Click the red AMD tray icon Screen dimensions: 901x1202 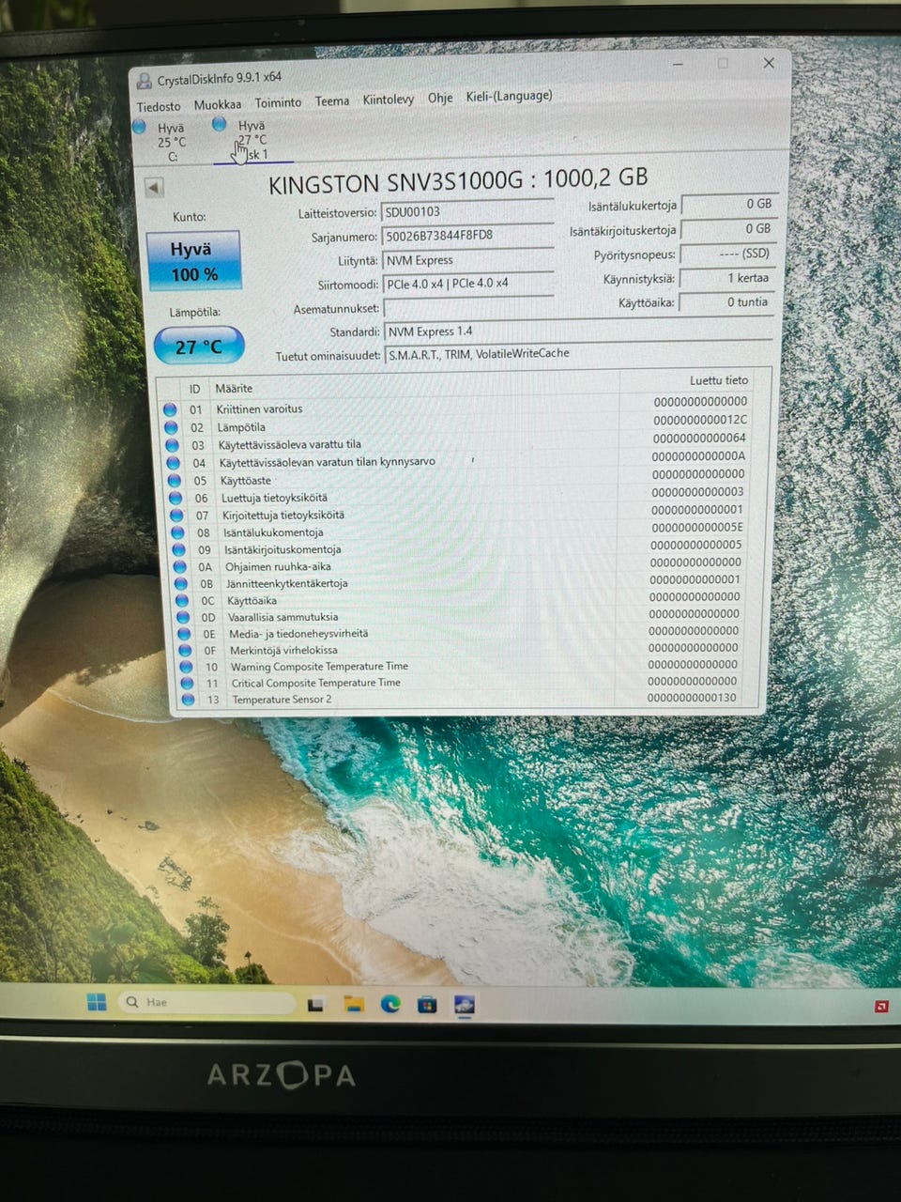coord(881,1006)
